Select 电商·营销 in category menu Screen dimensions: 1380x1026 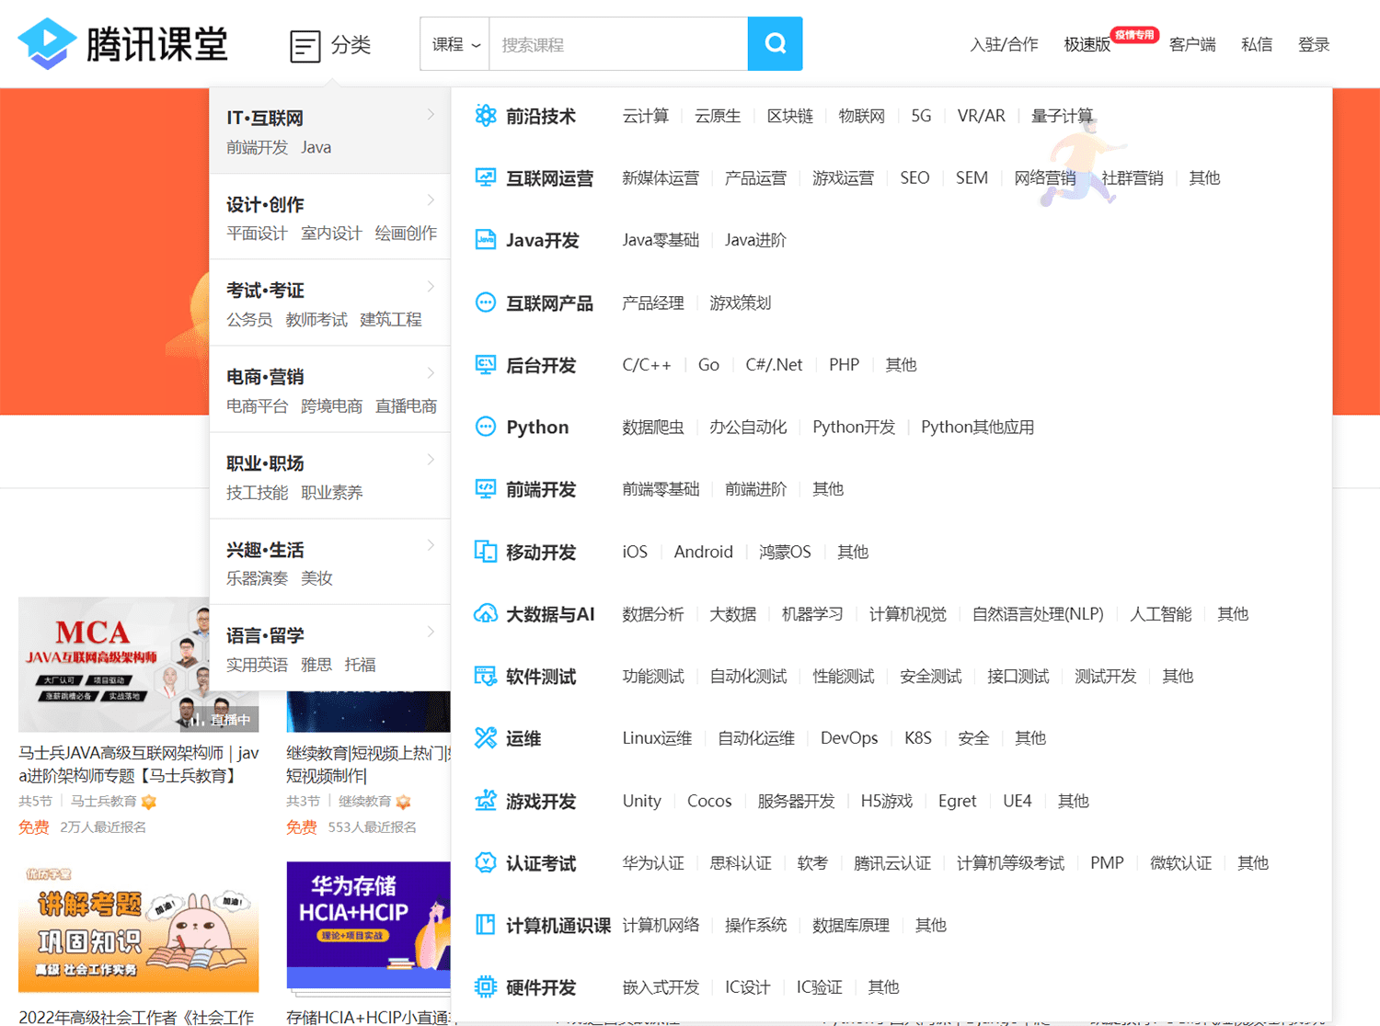click(265, 377)
